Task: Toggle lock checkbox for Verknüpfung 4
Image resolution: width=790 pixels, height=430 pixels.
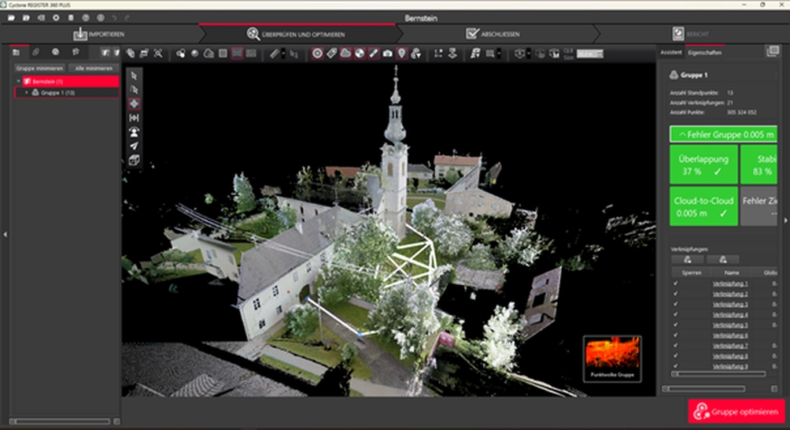Action: 676,314
